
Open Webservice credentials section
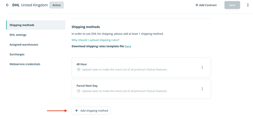pyautogui.click(x=25, y=64)
